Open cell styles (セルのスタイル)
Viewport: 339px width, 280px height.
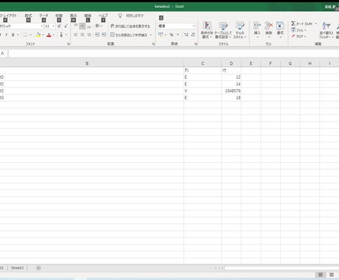tap(240, 29)
